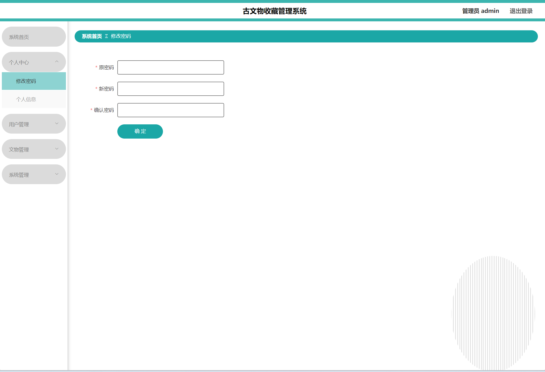The width and height of the screenshot is (545, 372).
Task: Expand the 文物管理 chevron arrow
Action: coord(57,149)
